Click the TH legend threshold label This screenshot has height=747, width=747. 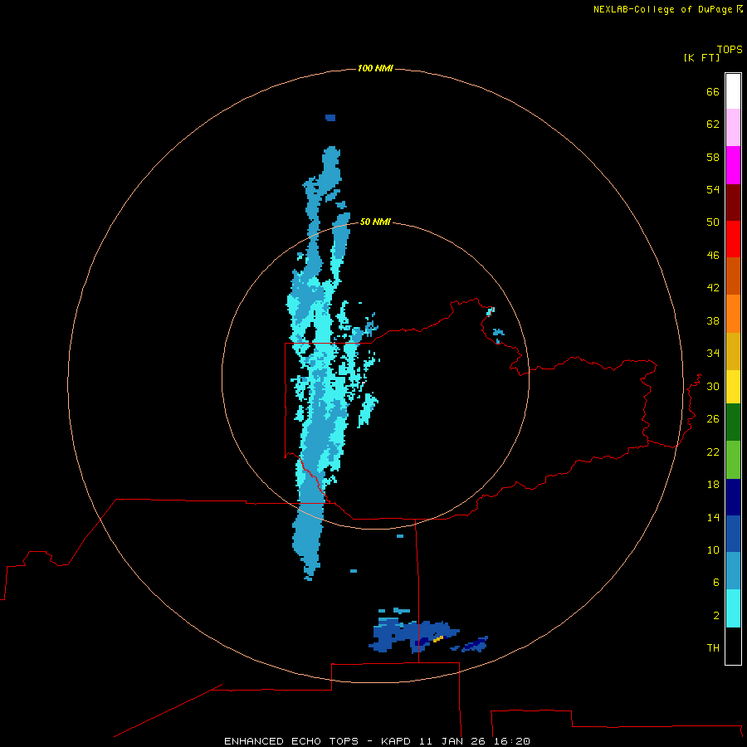[713, 648]
